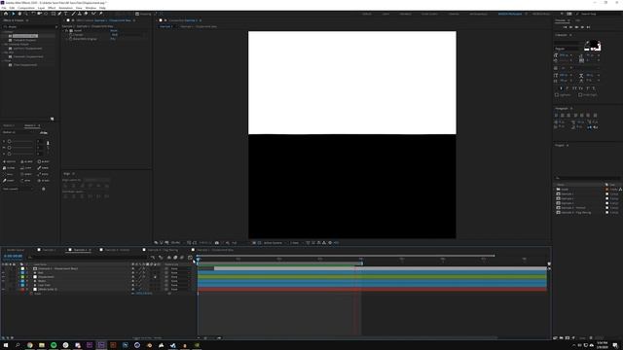The height and width of the screenshot is (350, 623).
Task: Click the Faux Bold text style icon
Action: click(561, 88)
